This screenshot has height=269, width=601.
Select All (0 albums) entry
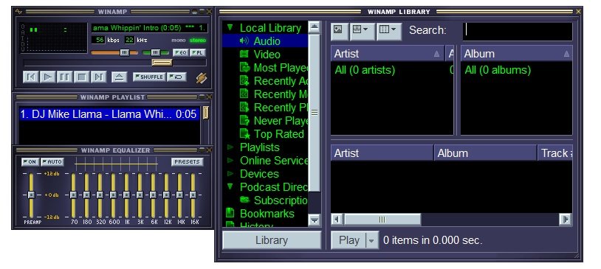click(498, 70)
